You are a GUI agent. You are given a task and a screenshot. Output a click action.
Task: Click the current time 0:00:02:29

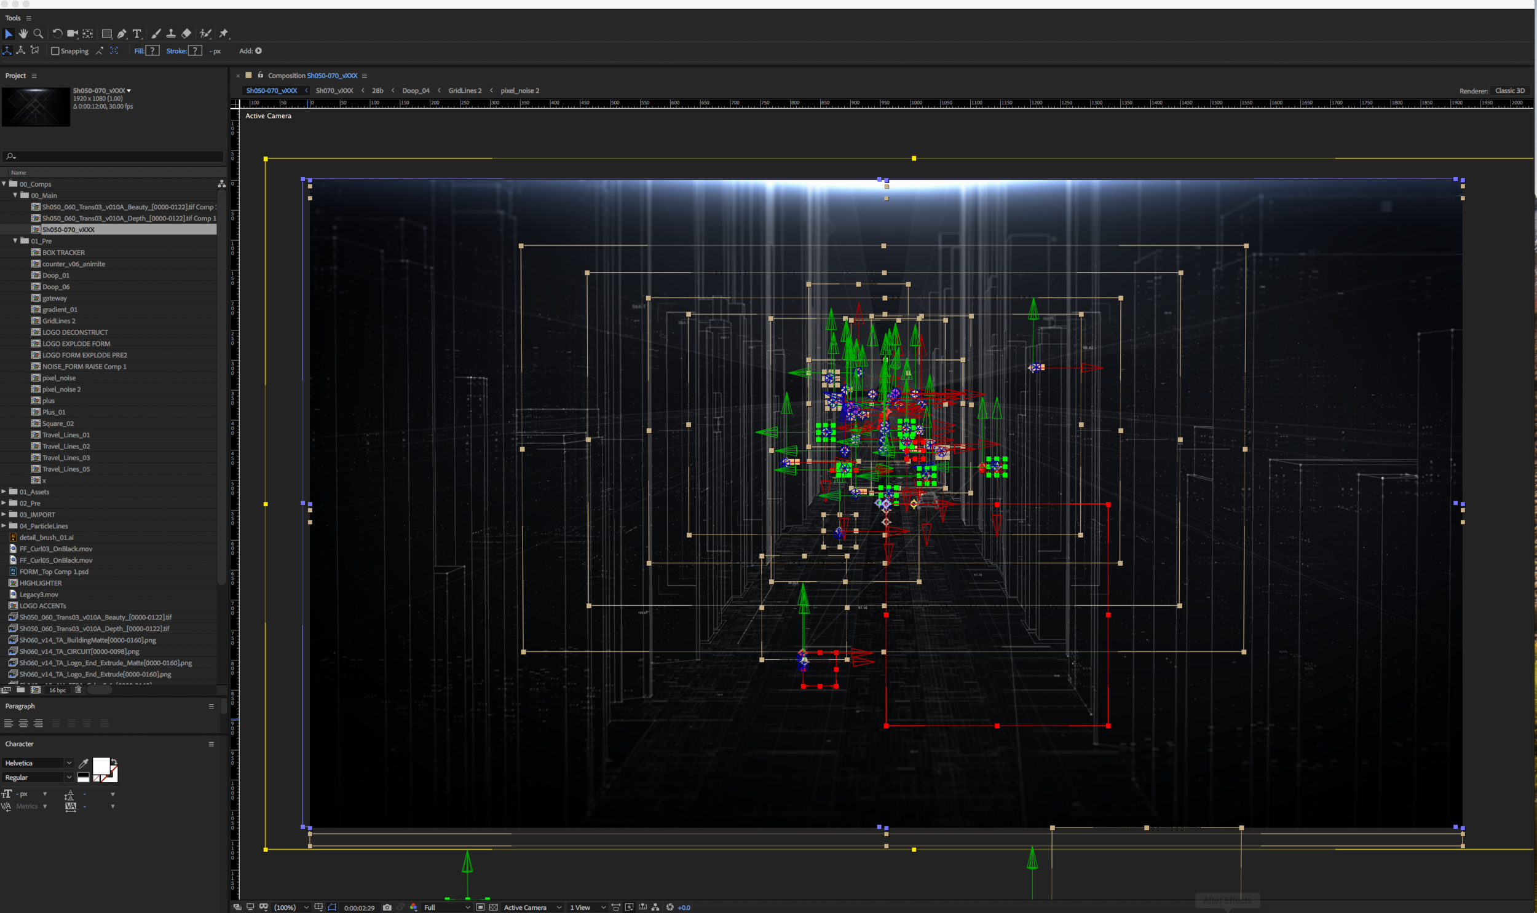pyautogui.click(x=360, y=908)
